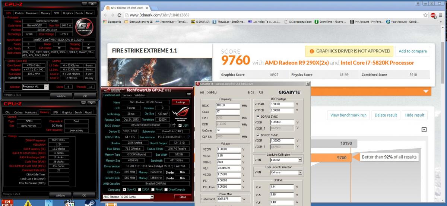Click the VCore voltage input field
The width and height of the screenshot is (447, 206).
[x=228, y=156]
